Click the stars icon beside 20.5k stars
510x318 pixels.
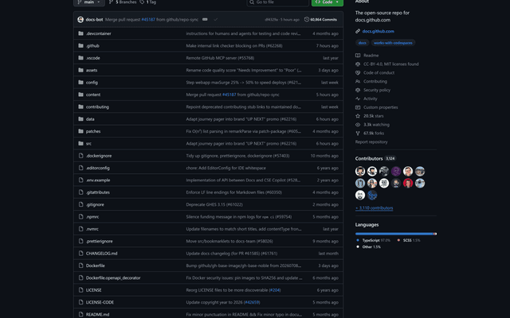358,116
